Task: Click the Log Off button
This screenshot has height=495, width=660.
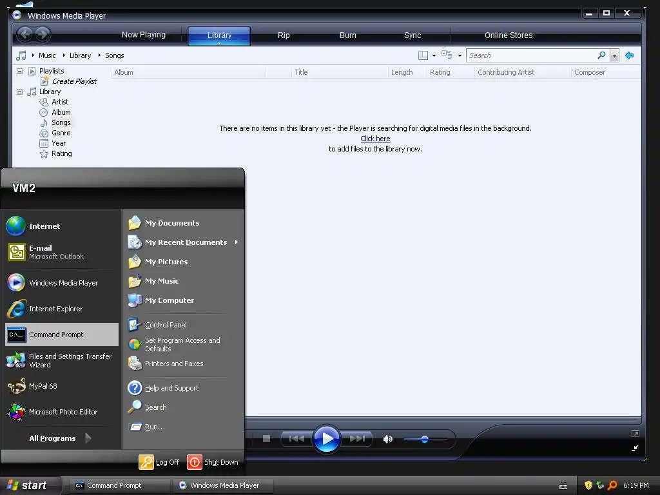Action: click(160, 462)
